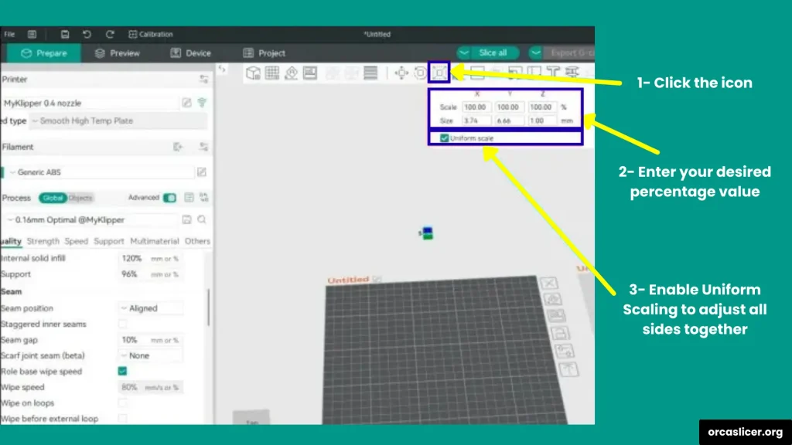This screenshot has width=792, height=445.
Task: Open the Export G-code dropdown arrow
Action: coord(535,53)
